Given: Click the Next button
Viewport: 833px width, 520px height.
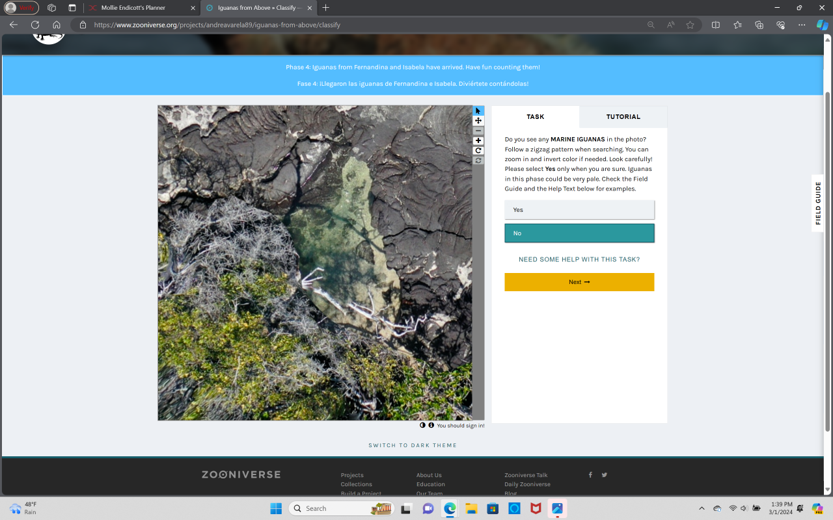Looking at the screenshot, I should pos(579,282).
